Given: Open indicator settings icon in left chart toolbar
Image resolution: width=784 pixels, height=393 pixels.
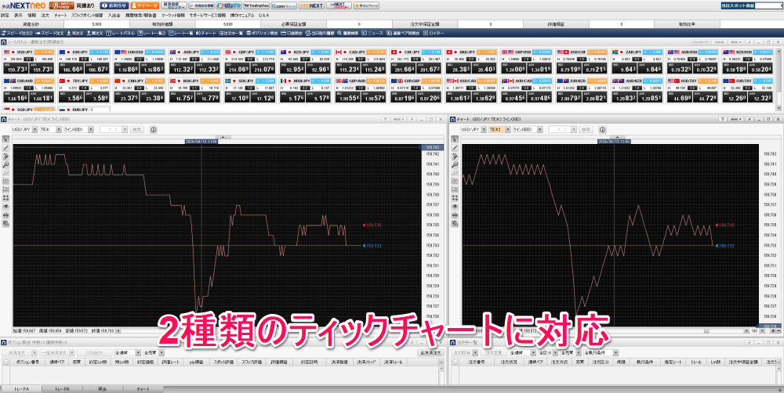Looking at the screenshot, I should 6,181.
